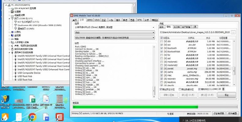Open the EDL/9008 connection method dropdown
This screenshot has width=242, height=122.
click(x=115, y=38)
